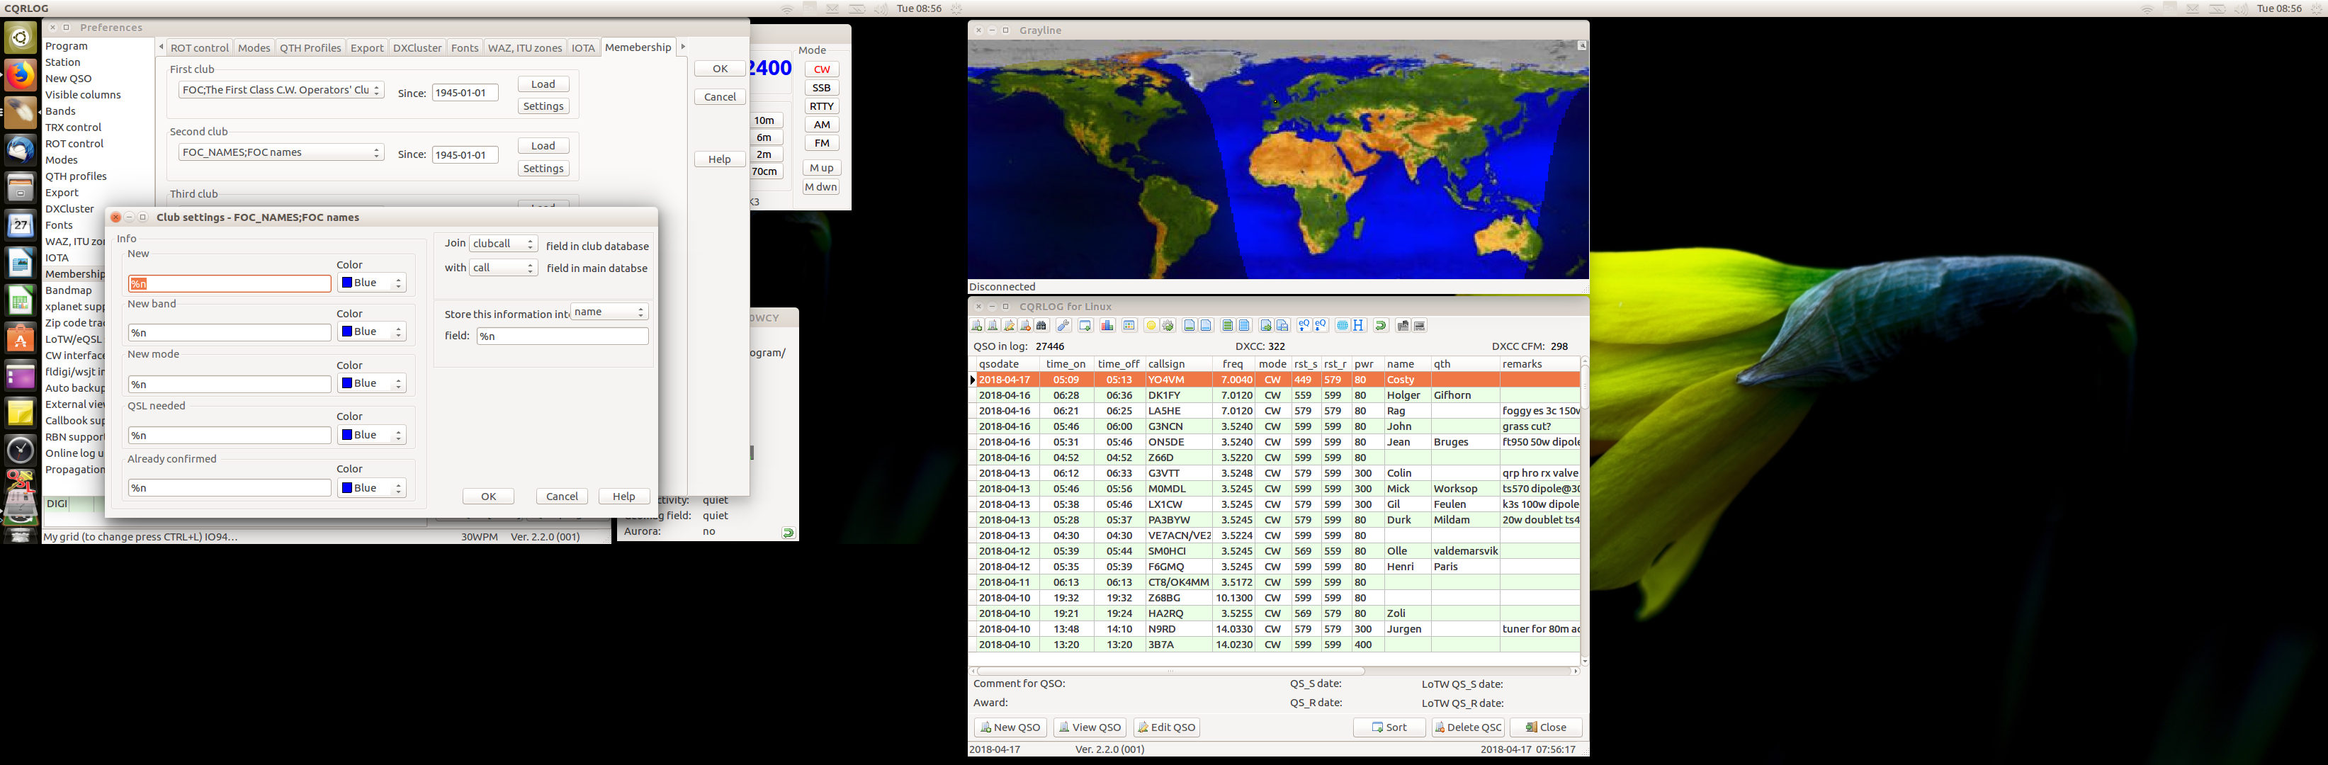Click the folder stack toolbar icon
This screenshot has height=765, width=2328.
tap(1403, 325)
